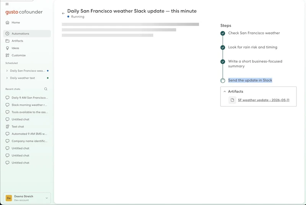Viewport: 306px width, 205px height.
Task: Click chat bubble icon for Automated 9 AM SMS
Action: pyautogui.click(x=7, y=134)
